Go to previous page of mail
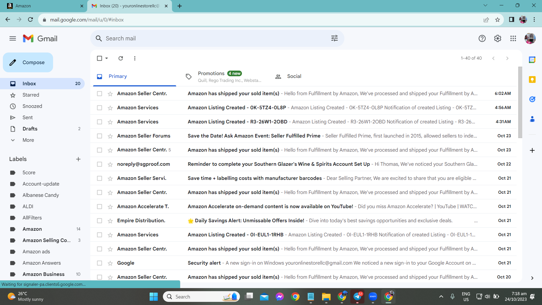This screenshot has height=305, width=542. (493, 58)
